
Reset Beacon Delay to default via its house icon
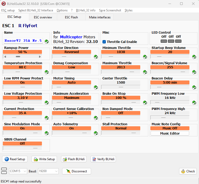click(194, 87)
